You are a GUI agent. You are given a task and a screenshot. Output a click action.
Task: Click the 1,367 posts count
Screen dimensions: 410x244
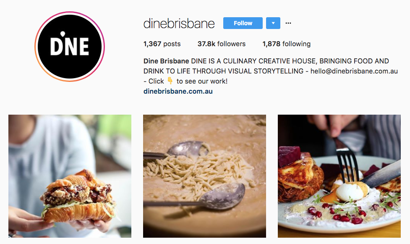(162, 44)
